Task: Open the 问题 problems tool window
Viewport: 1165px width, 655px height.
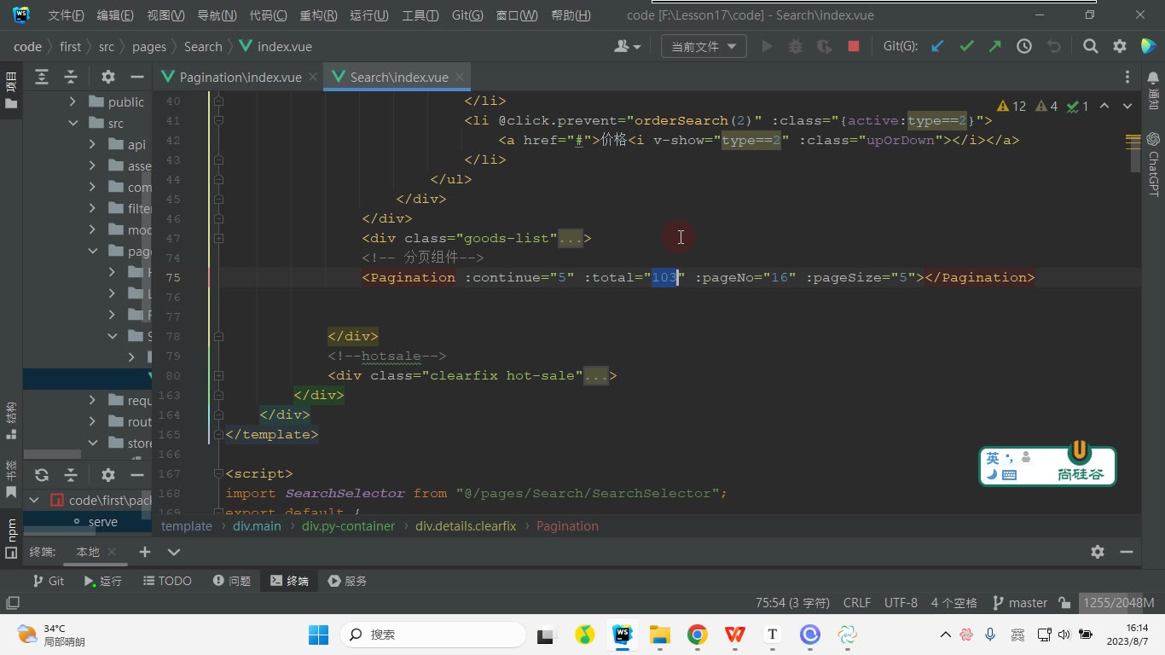Action: 231,581
